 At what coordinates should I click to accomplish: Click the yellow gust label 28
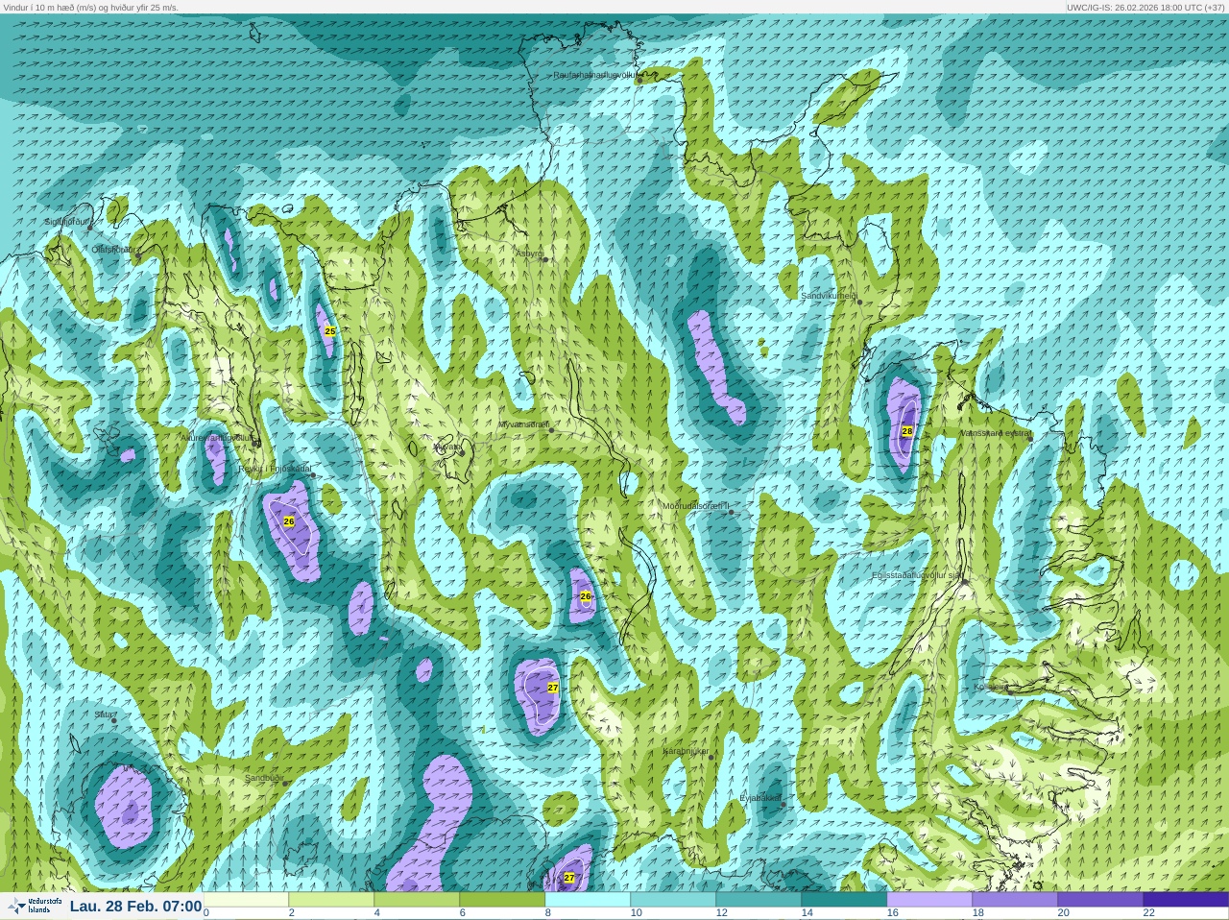pos(907,431)
